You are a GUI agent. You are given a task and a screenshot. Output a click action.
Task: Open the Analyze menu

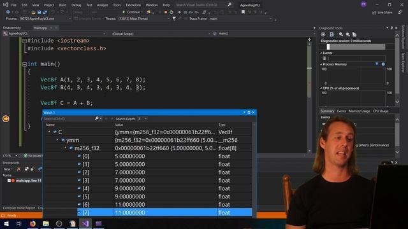click(x=103, y=5)
